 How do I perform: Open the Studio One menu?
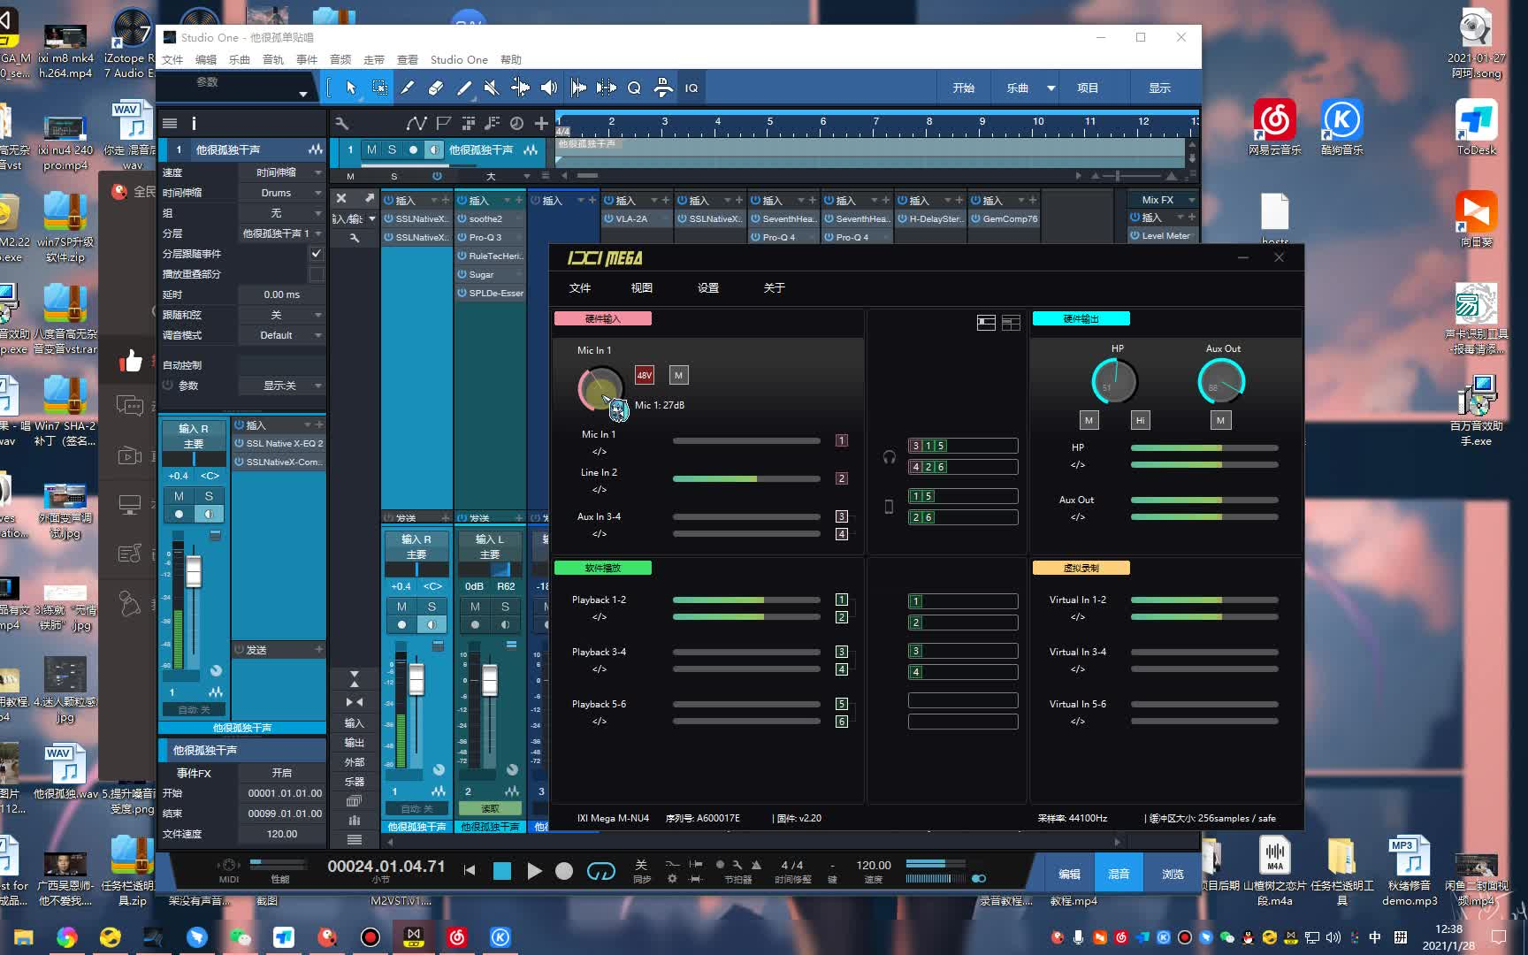pos(459,60)
